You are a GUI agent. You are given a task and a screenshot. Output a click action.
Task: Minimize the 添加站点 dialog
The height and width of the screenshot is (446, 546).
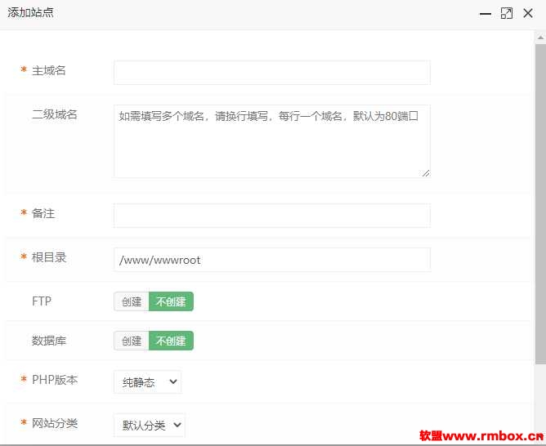(485, 14)
